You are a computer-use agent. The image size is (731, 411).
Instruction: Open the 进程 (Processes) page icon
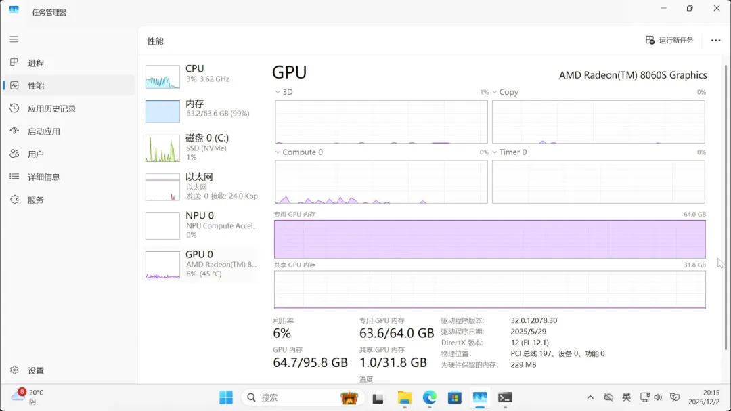[x=14, y=63]
